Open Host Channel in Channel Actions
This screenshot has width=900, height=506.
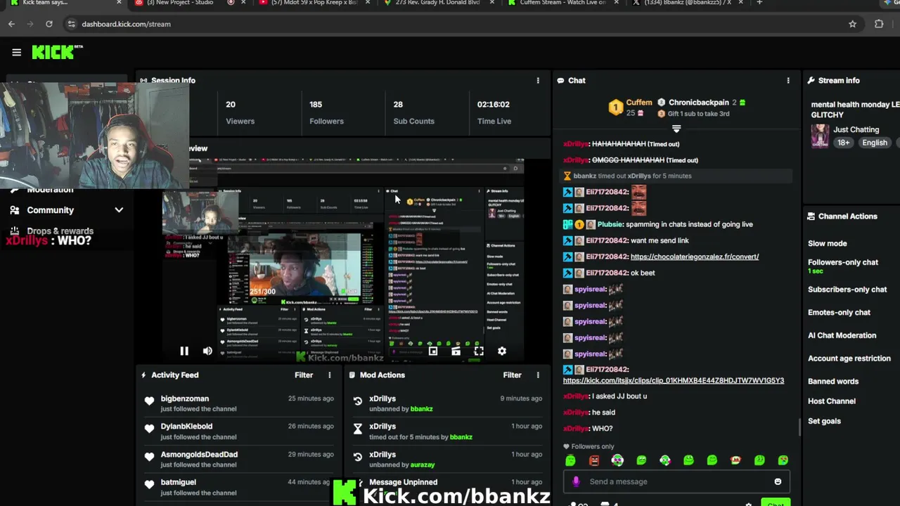coord(832,401)
